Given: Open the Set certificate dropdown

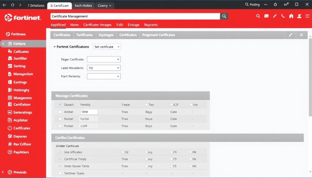Looking at the screenshot, I should coord(107,47).
